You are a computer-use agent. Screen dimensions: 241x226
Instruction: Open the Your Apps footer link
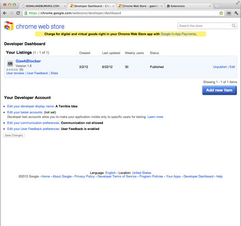click(173, 177)
